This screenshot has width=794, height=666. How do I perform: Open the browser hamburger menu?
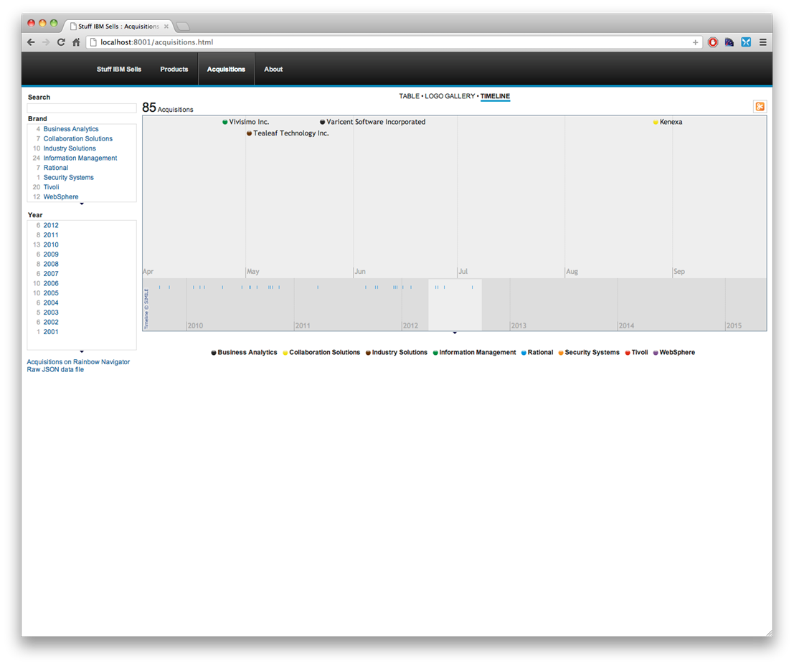coord(762,42)
